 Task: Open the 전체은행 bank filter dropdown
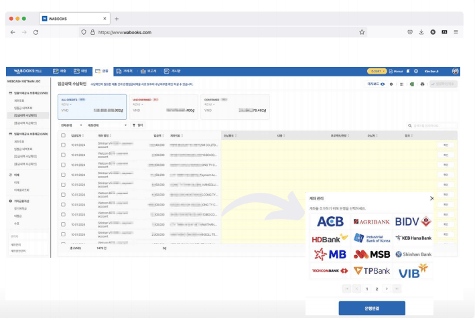[x=72, y=125]
